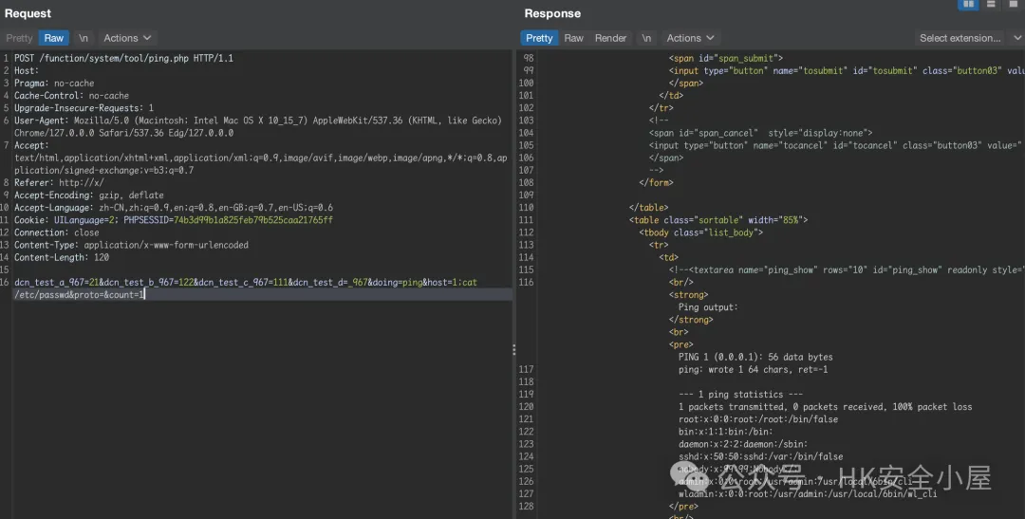This screenshot has height=519, width=1025.
Task: Toggle \n non-printable characters in Request
Action: 83,38
